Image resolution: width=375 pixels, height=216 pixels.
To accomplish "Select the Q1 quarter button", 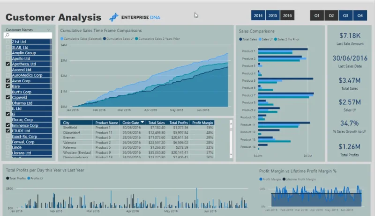I will click(317, 15).
